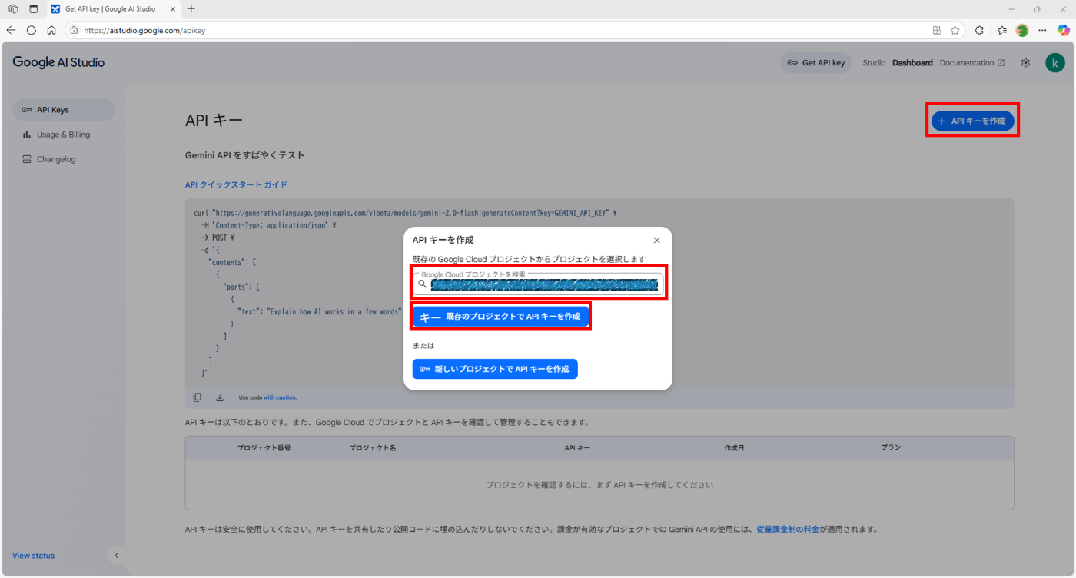Open the tab actions menu icon

tap(33, 9)
